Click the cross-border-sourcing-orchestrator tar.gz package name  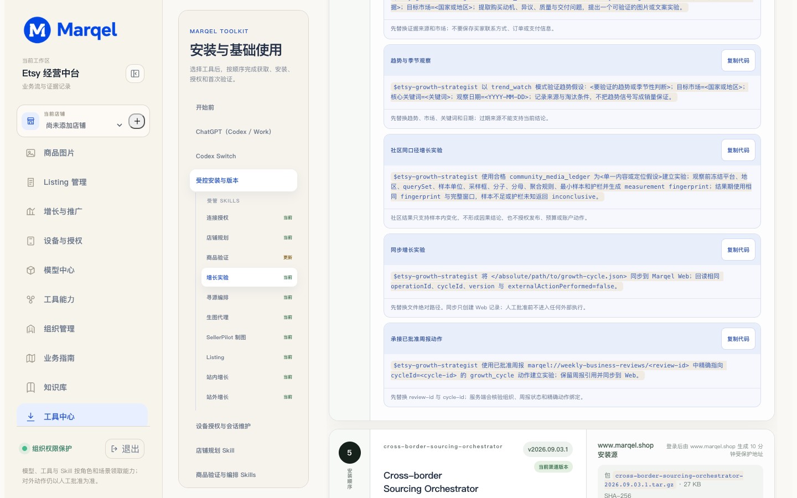[x=674, y=480]
